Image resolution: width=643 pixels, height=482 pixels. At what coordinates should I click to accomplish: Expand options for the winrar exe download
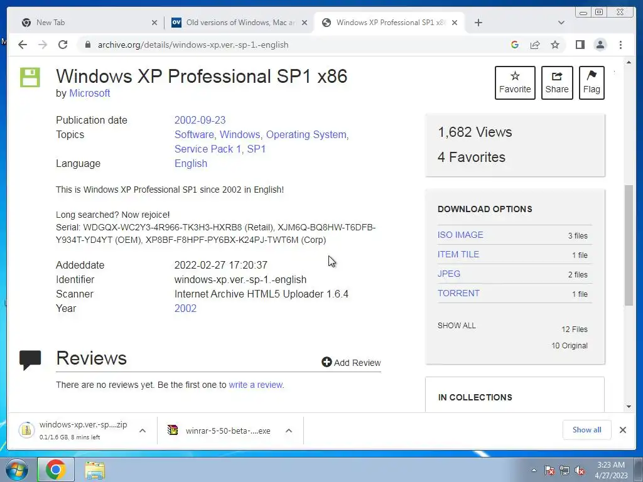pyautogui.click(x=289, y=431)
